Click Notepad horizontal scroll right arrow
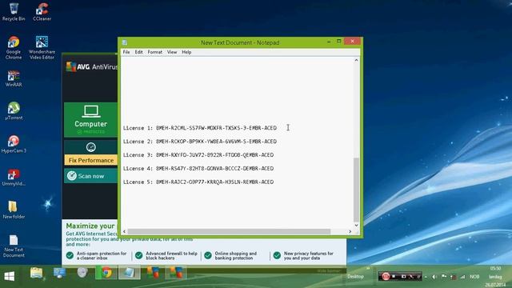The width and height of the screenshot is (512, 288). coord(350,231)
